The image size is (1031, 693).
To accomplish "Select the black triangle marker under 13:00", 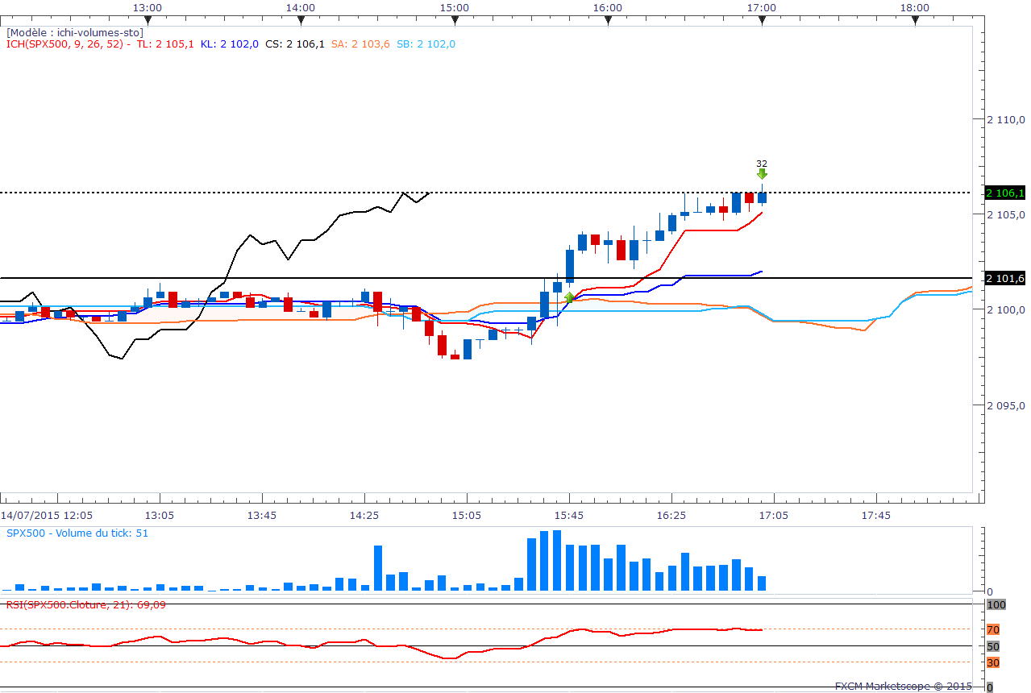I will (147, 20).
